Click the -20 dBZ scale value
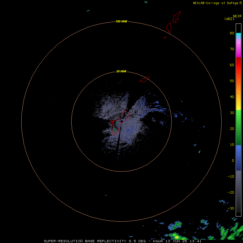Viewport: 243px width, 243px height. [x=231, y=192]
